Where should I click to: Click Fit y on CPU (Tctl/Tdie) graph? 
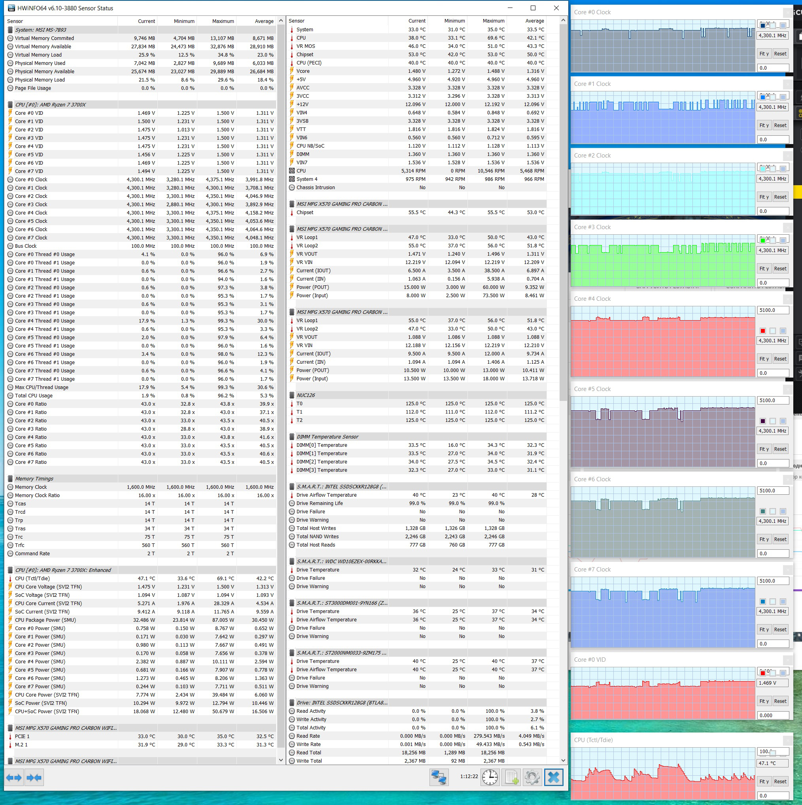coord(764,782)
